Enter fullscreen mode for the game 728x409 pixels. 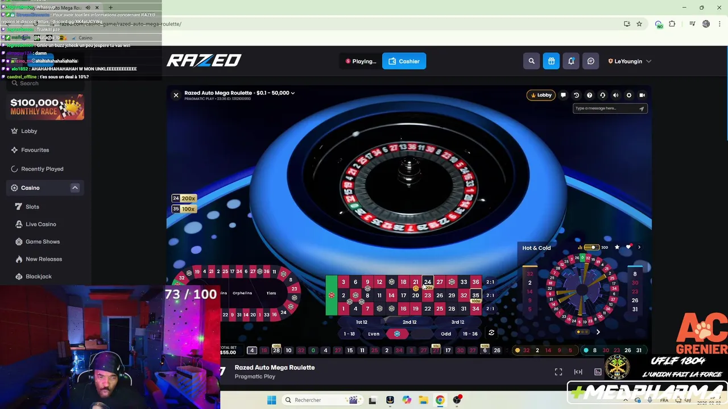coord(559,372)
